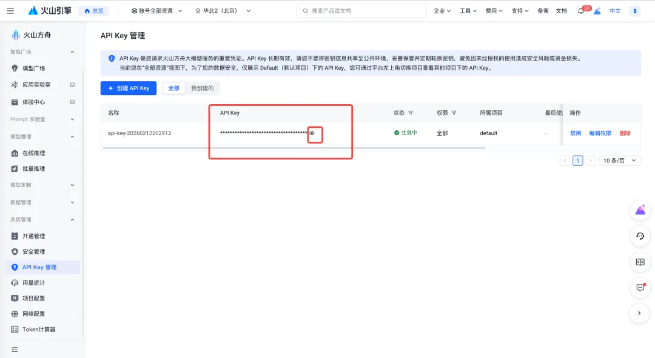
Task: Click 删除 for the API key row
Action: (x=625, y=133)
